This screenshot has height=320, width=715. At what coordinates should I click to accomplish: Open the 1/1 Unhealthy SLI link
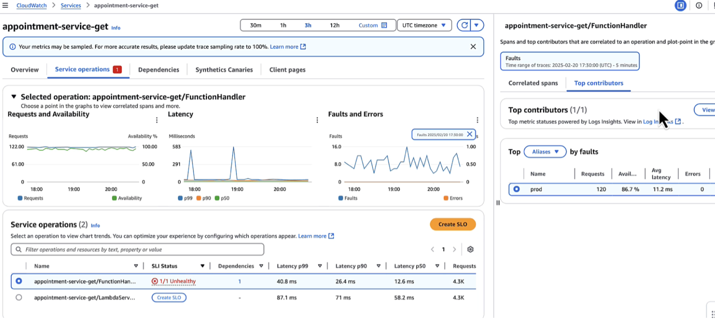point(177,282)
